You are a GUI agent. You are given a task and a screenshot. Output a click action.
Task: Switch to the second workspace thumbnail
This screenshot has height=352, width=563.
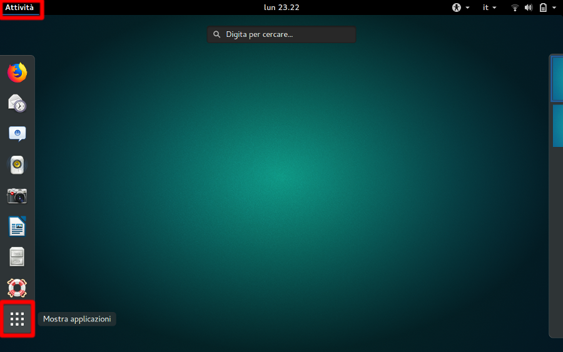[x=557, y=126]
